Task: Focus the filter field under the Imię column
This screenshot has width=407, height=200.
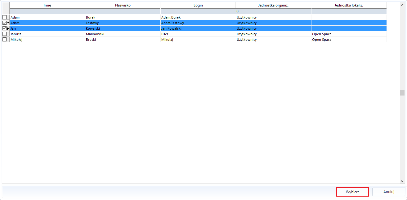Action: pos(47,11)
